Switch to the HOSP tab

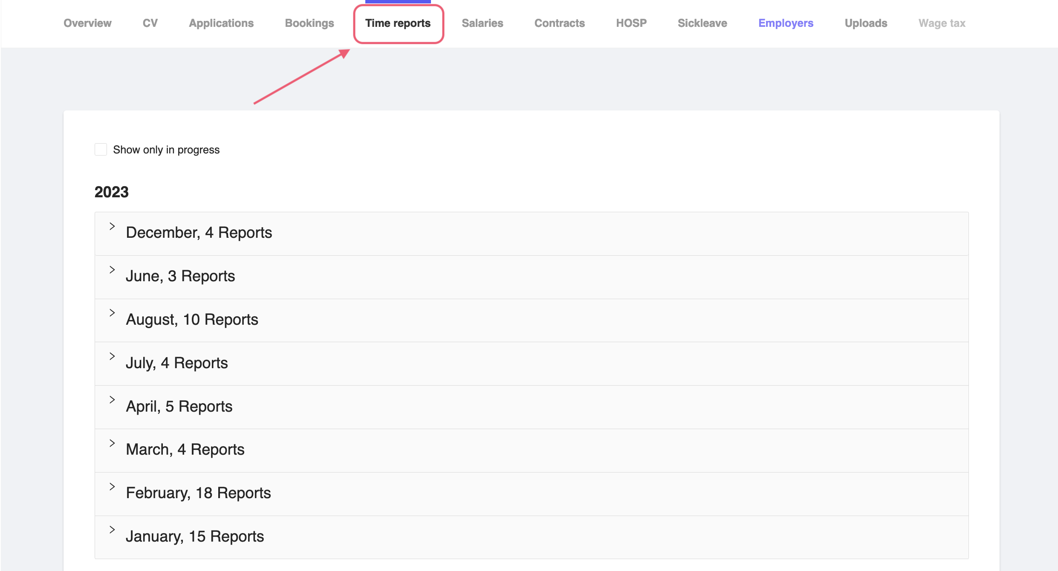coord(631,23)
